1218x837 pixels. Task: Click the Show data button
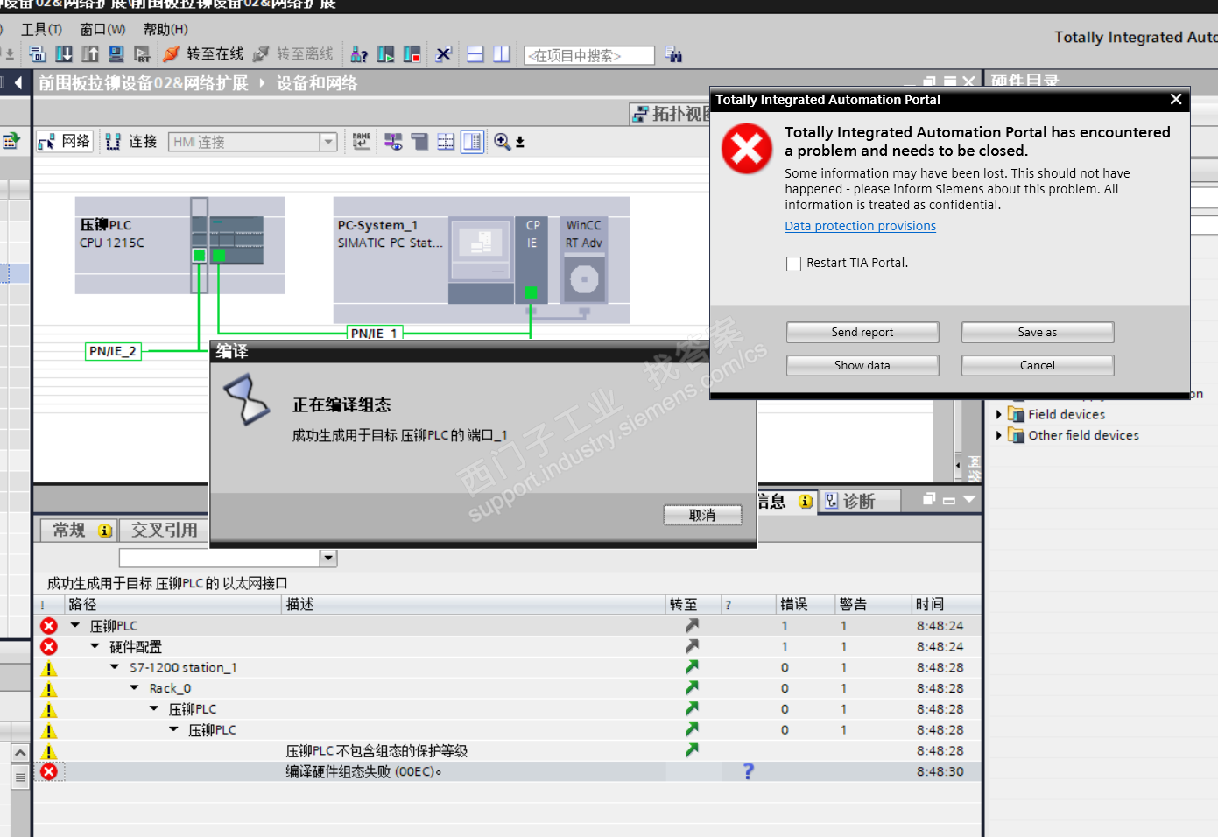(862, 365)
